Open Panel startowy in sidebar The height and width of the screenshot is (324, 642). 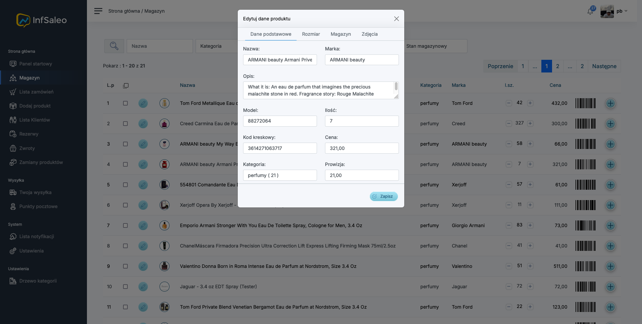(x=35, y=64)
